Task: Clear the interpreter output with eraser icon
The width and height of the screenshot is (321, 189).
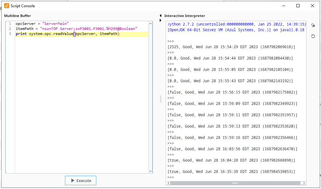Action: click(x=313, y=25)
